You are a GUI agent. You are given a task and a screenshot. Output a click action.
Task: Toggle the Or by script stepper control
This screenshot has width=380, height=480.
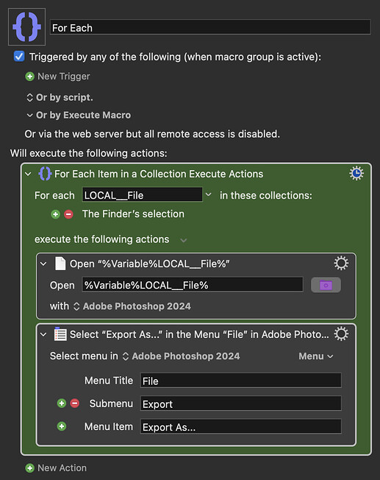tap(29, 98)
